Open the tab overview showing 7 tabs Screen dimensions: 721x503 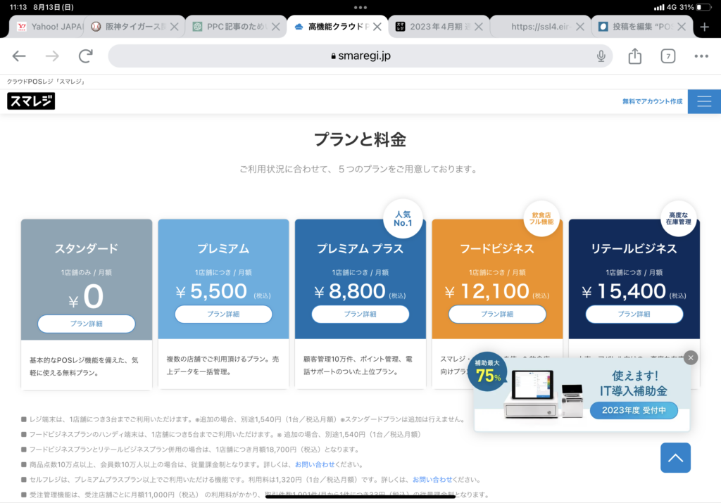[x=667, y=56]
